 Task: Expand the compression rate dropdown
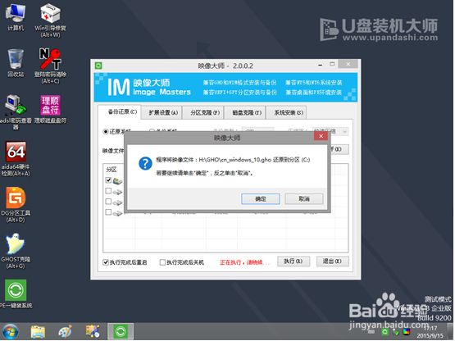[344, 132]
